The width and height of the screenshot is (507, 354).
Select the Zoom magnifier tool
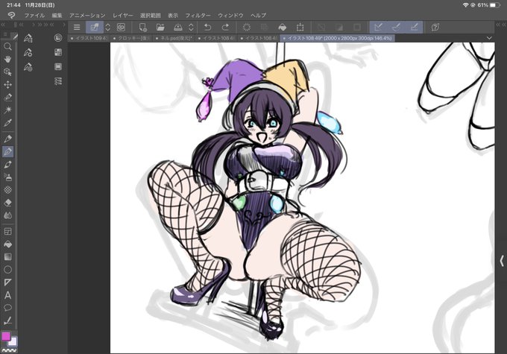7,46
